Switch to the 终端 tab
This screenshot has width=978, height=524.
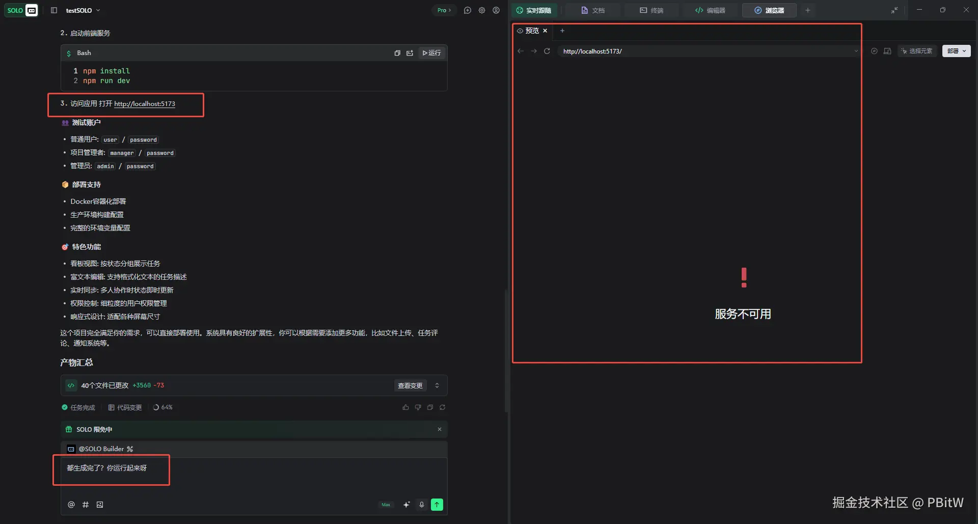(x=652, y=10)
